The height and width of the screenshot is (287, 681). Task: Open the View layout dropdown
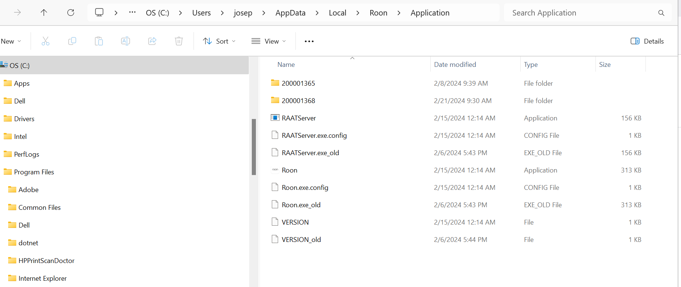pyautogui.click(x=269, y=41)
